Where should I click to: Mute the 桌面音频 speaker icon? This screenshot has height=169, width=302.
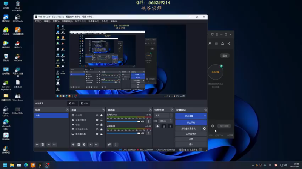coord(143,133)
